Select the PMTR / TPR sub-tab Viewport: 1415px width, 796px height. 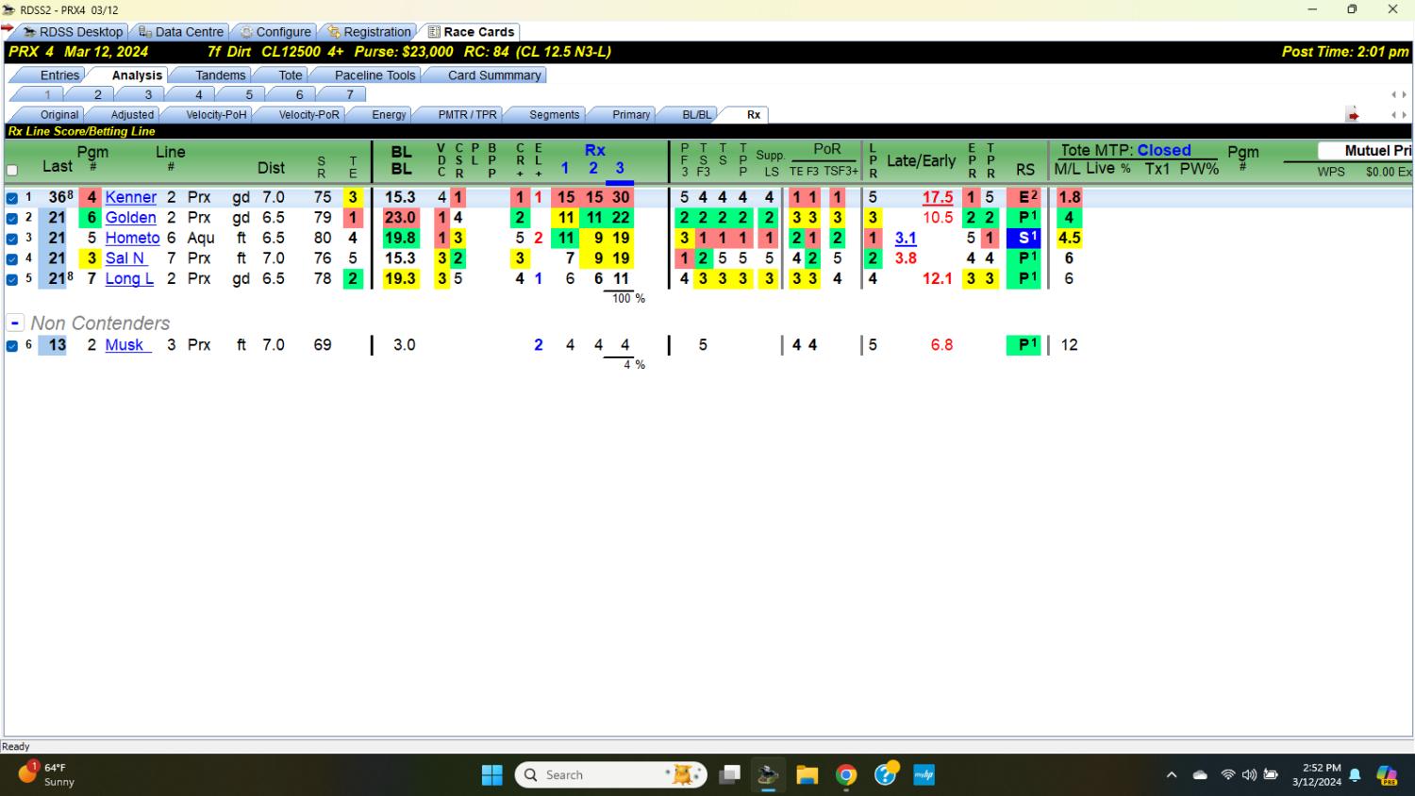point(467,114)
